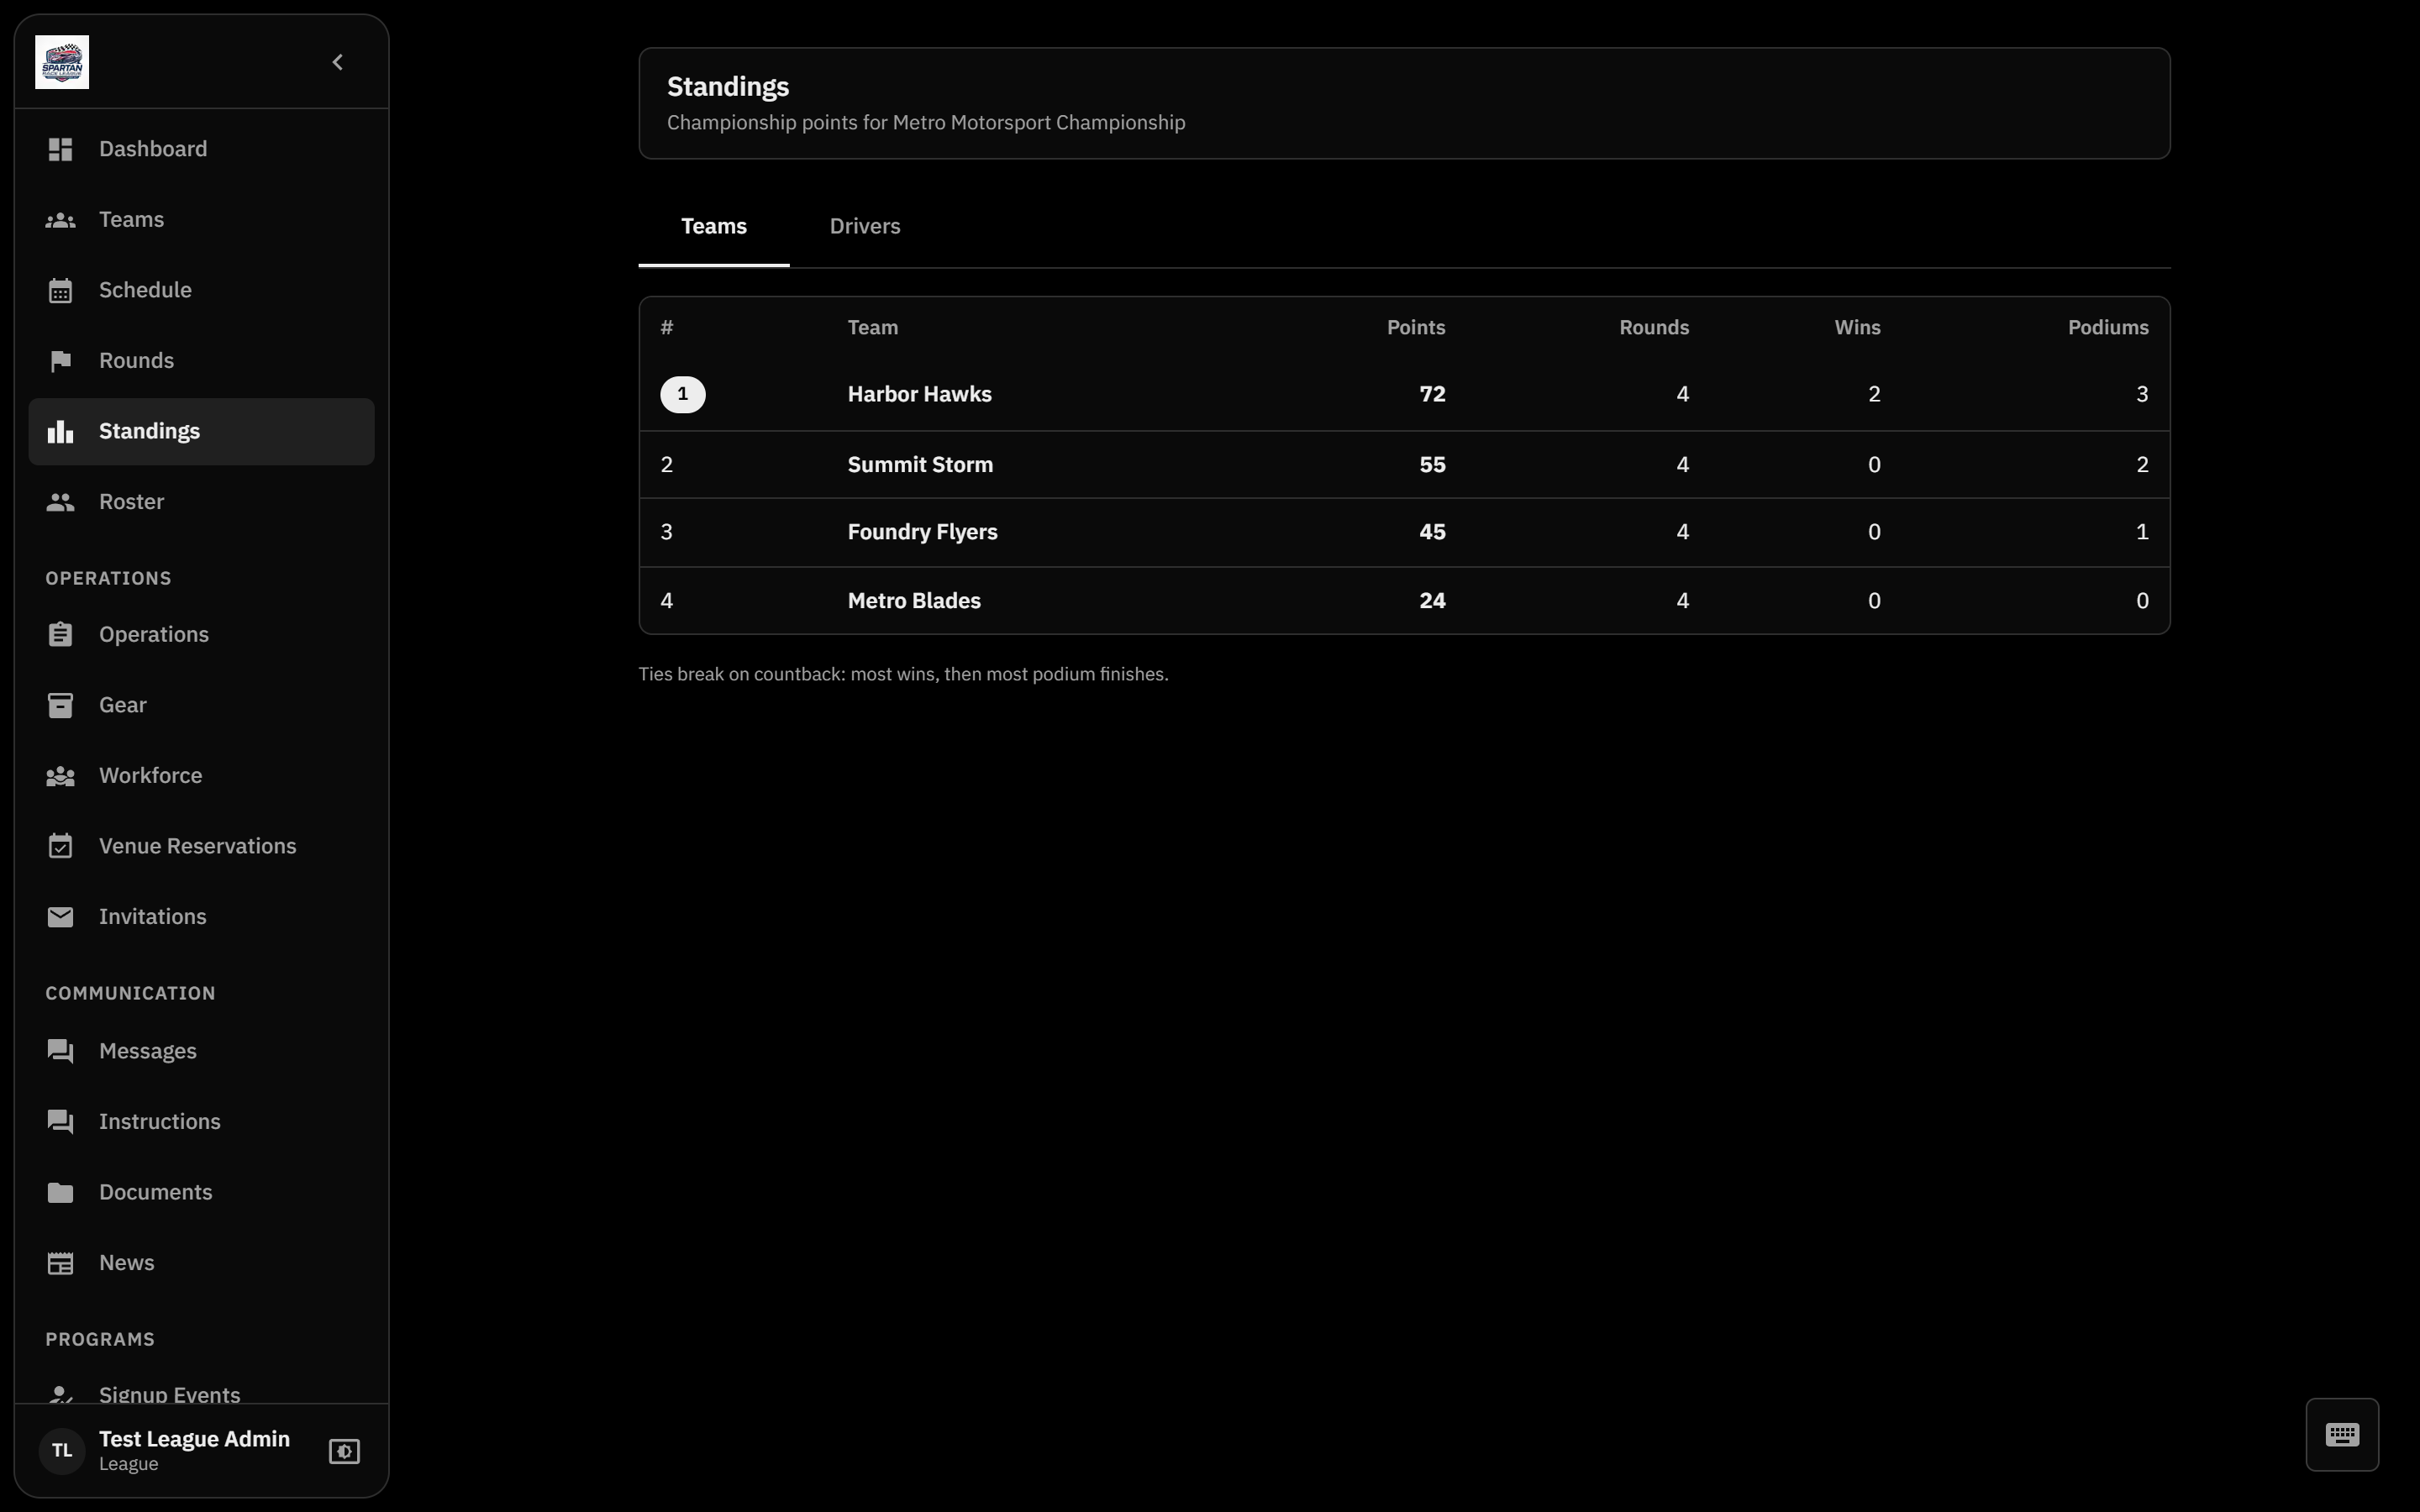Click the Foundry Flyers team name
Screen dimensions: 2420x1512
[922, 532]
